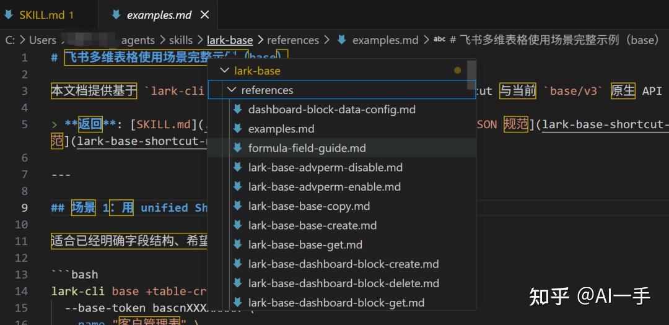Click the `base/v3` code text on line 3
This screenshot has width=669, height=325.
[x=574, y=91]
